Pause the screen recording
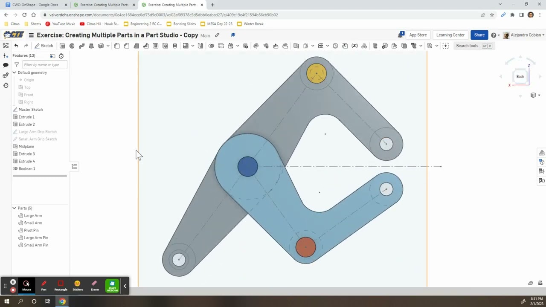The height and width of the screenshot is (307, 546). 13,282
